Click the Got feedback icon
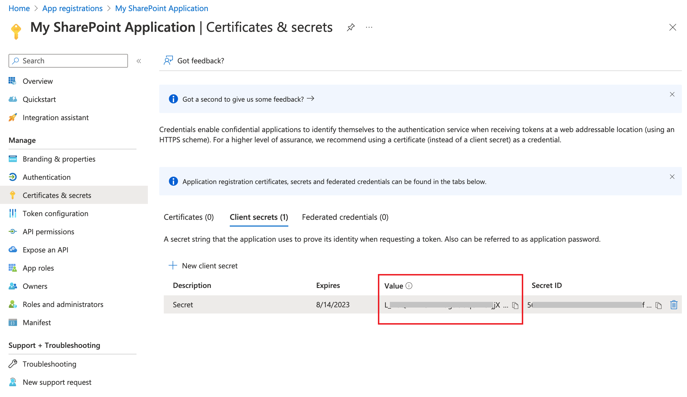687x397 pixels. click(168, 60)
